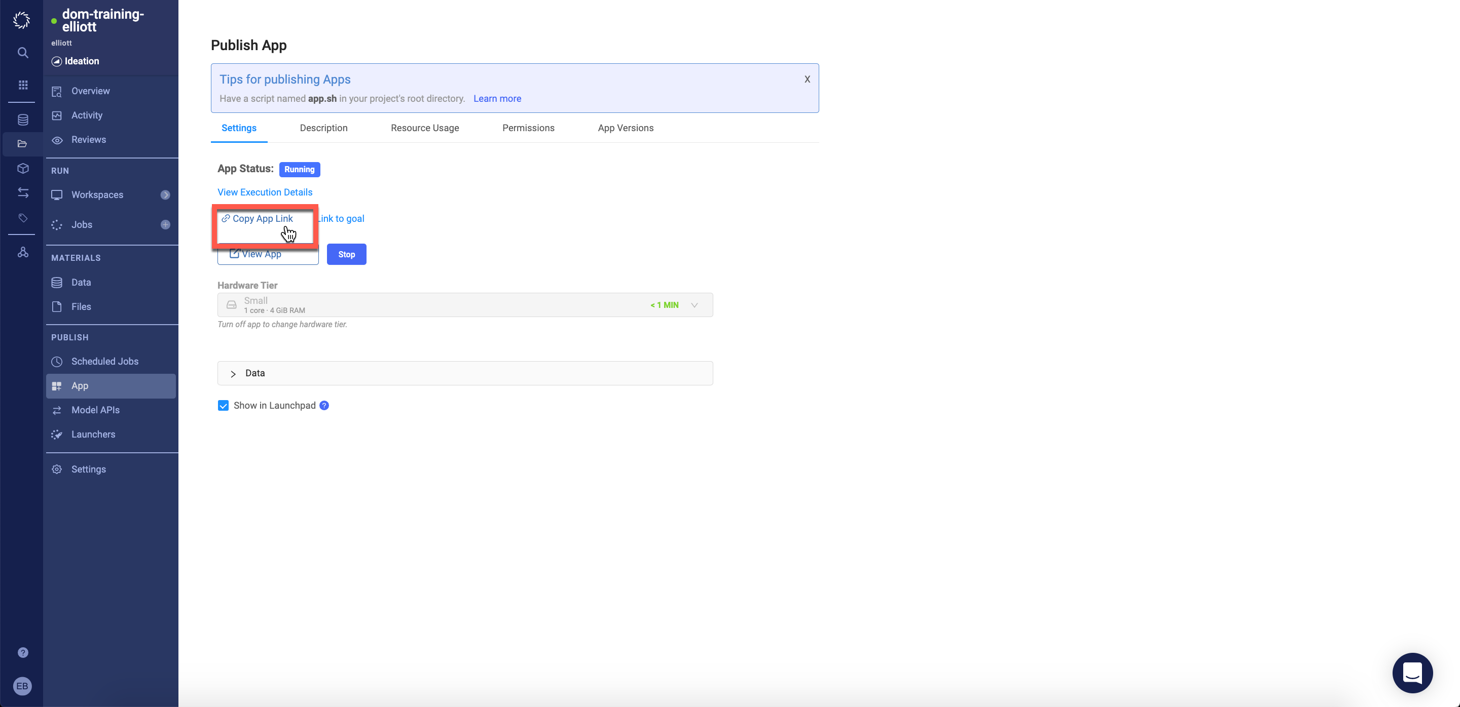Open the chat support bubble icon
This screenshot has width=1460, height=707.
pyautogui.click(x=1412, y=673)
